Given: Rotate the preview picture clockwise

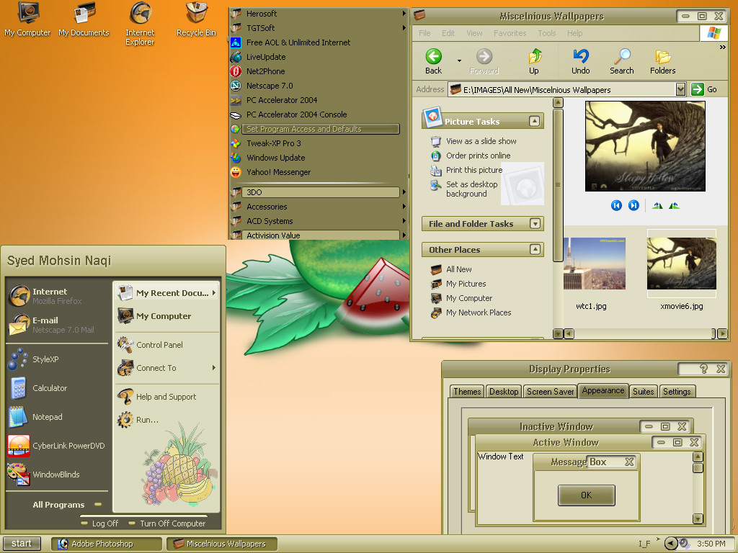Looking at the screenshot, I should (657, 205).
